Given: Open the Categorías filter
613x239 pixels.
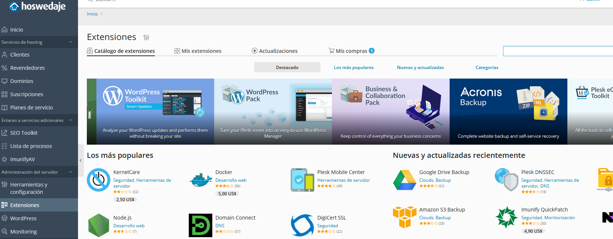Looking at the screenshot, I should [x=487, y=68].
